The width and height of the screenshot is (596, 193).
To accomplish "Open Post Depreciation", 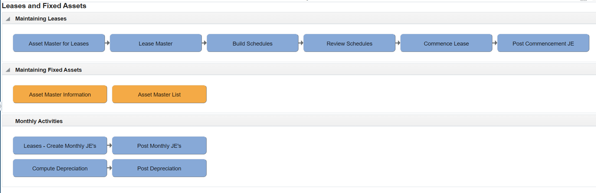I will point(159,168).
